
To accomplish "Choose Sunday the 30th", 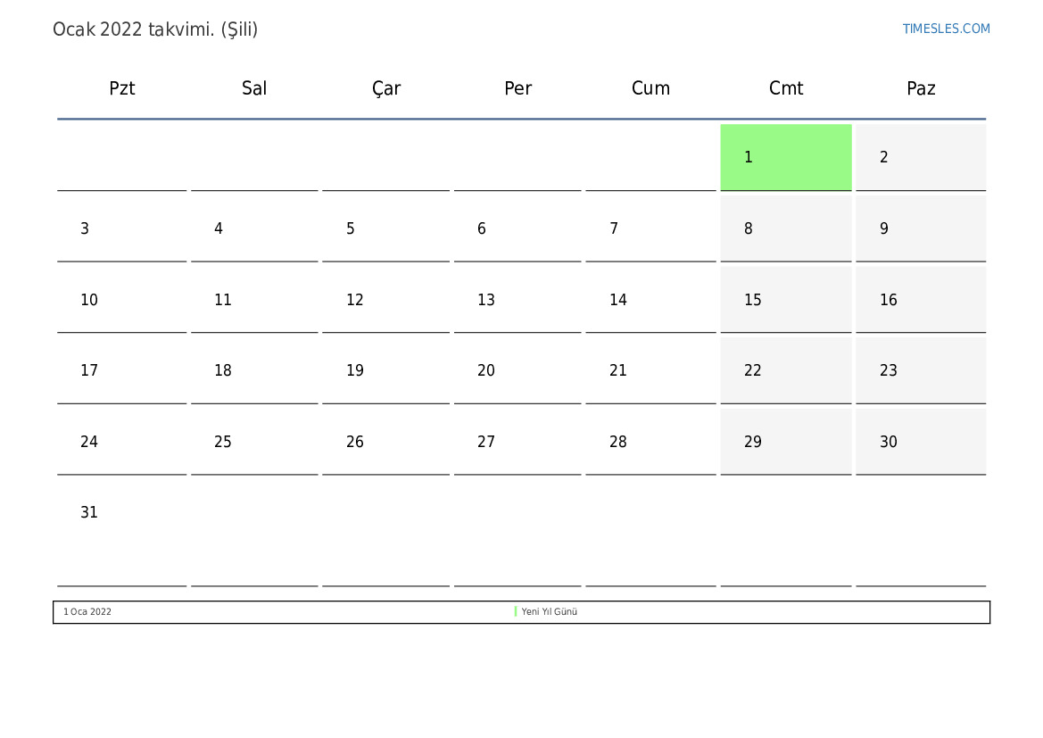I will click(920, 442).
